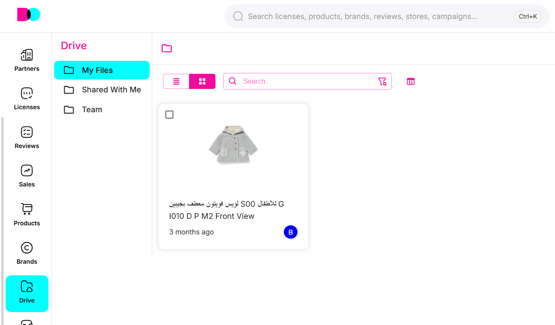Open the grey coat thumbnail image
Image resolution: width=555 pixels, height=325 pixels.
tap(233, 145)
